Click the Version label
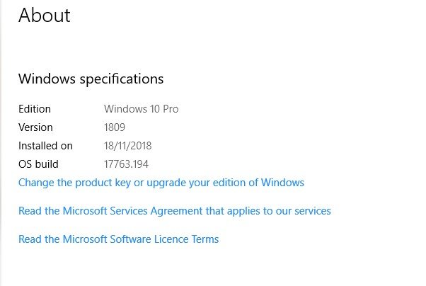 click(35, 127)
